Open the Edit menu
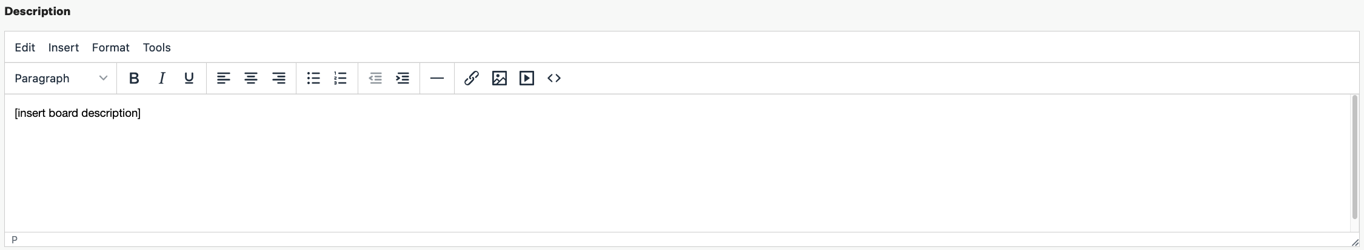1364x250 pixels. pos(25,47)
